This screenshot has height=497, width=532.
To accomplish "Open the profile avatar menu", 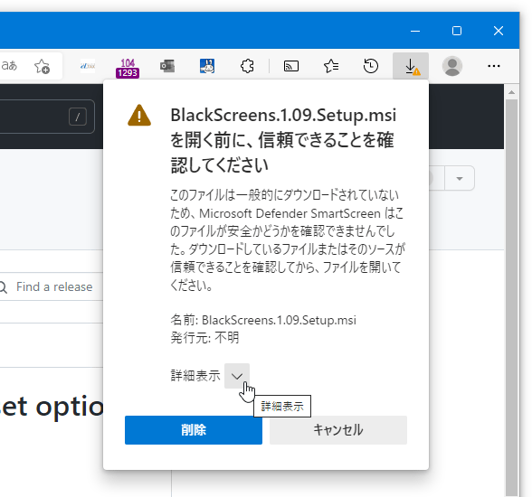I will (x=452, y=66).
